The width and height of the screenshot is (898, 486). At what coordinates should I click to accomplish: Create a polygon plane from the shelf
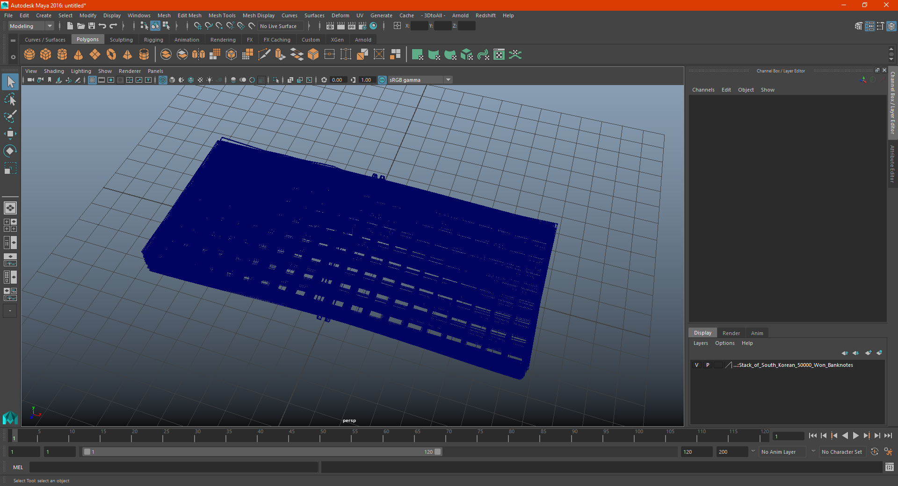(95, 55)
